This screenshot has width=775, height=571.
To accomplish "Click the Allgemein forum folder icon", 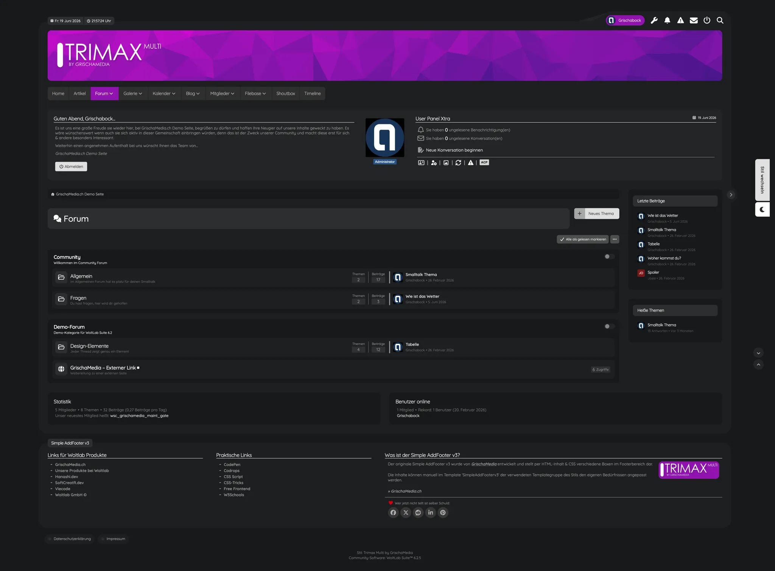I will coord(61,278).
